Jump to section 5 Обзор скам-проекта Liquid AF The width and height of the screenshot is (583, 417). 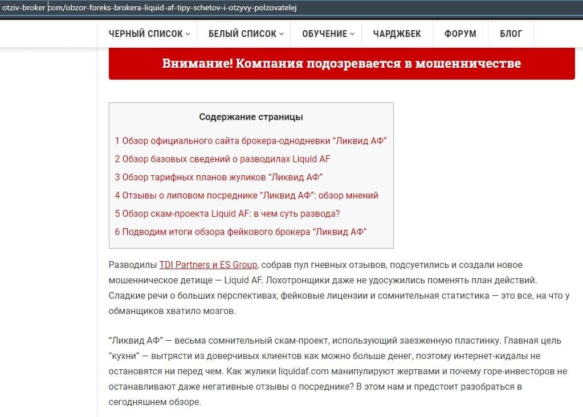227,214
